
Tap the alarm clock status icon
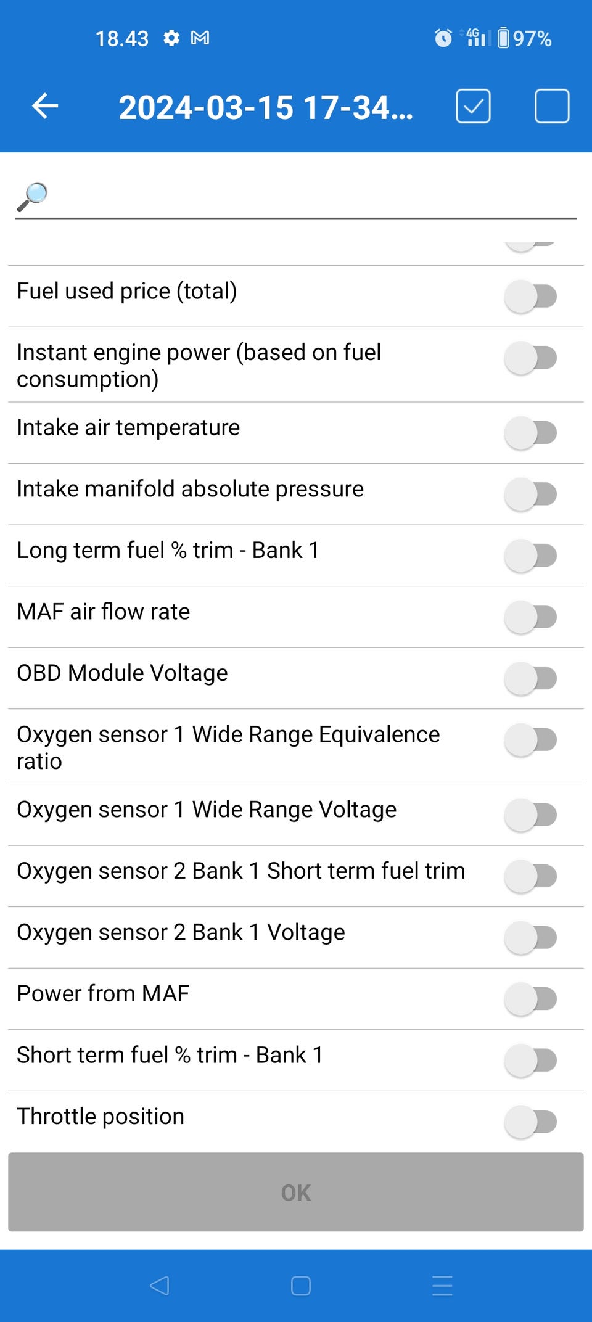443,38
